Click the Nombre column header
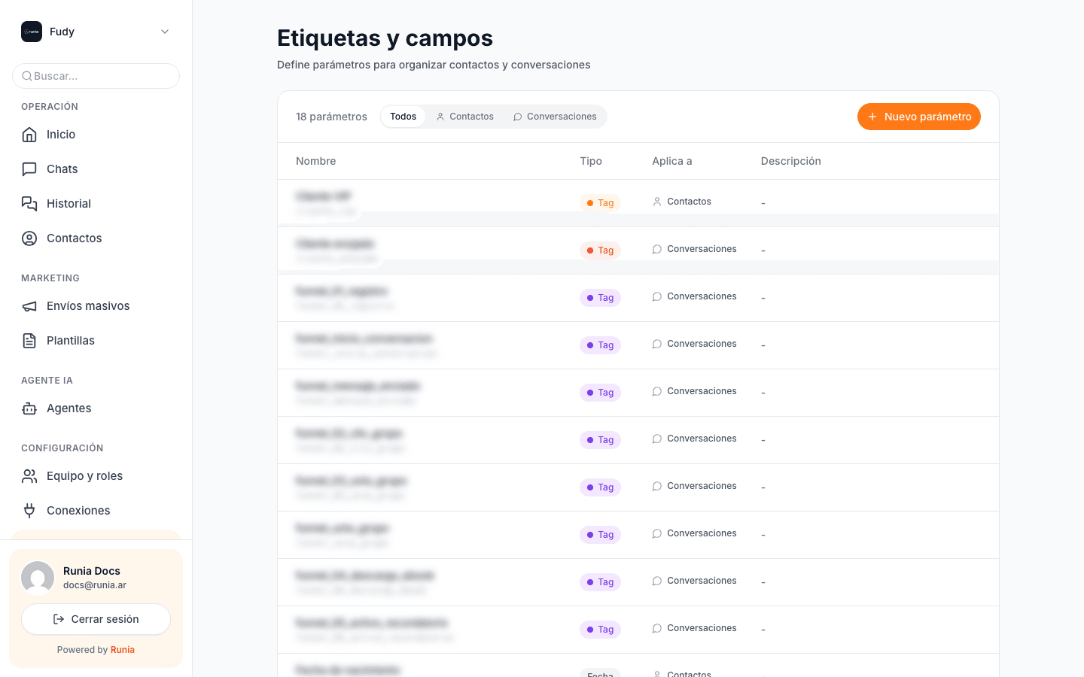Screen dimensions: 1084x677 (316, 161)
